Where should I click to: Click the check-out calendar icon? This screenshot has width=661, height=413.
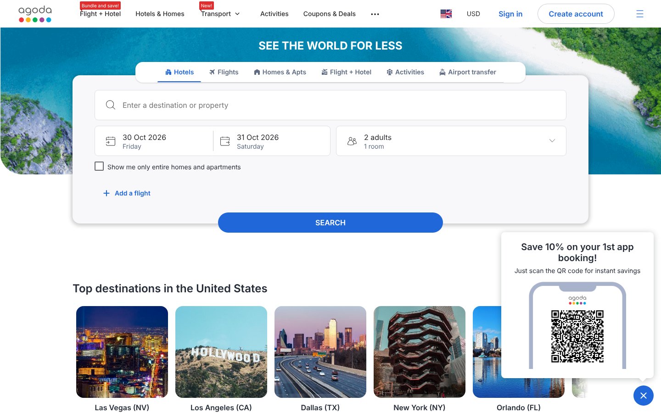coord(225,141)
